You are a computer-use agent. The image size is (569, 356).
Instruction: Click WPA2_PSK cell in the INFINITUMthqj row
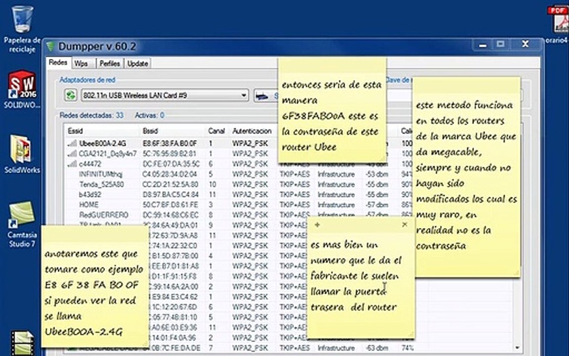(250, 174)
